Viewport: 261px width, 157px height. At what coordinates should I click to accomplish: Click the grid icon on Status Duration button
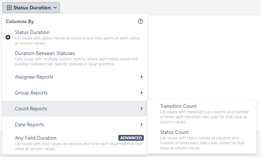click(x=9, y=8)
